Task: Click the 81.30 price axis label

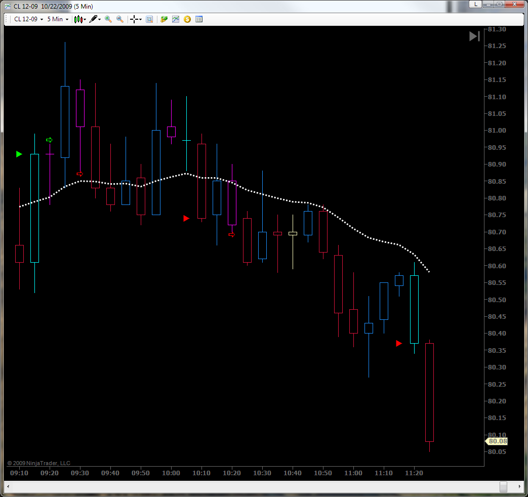Action: pos(497,29)
